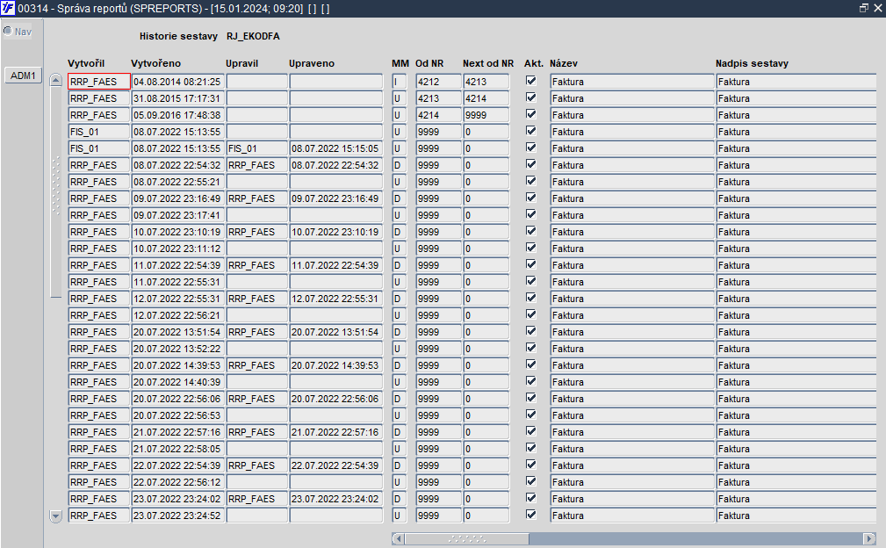
Task: Toggle Akt. checkbox for row 31.08.2015 17:17:31
Action: (x=530, y=97)
